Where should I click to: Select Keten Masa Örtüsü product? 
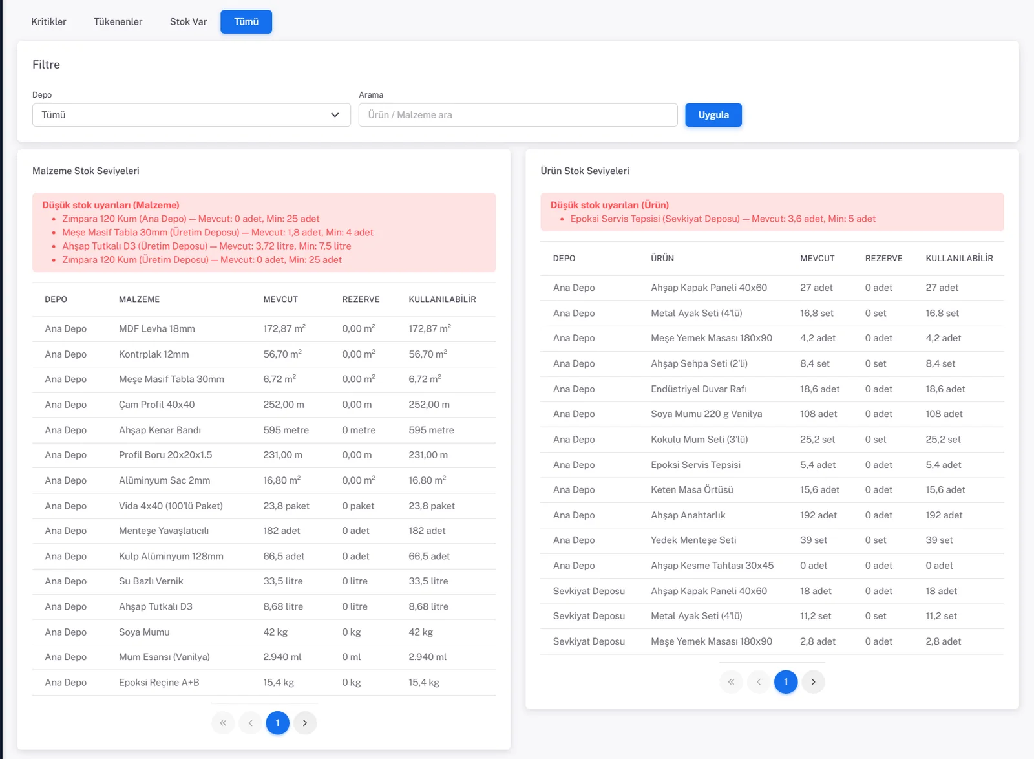coord(692,490)
